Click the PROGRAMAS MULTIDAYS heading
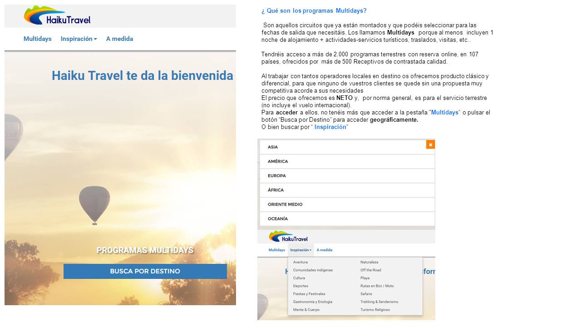This screenshot has height=327, width=581. pyautogui.click(x=145, y=250)
